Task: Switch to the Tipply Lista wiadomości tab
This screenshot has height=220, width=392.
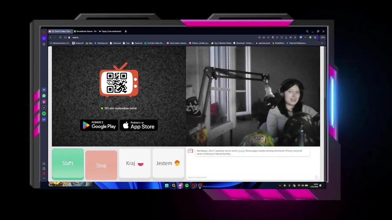Action: click(111, 31)
